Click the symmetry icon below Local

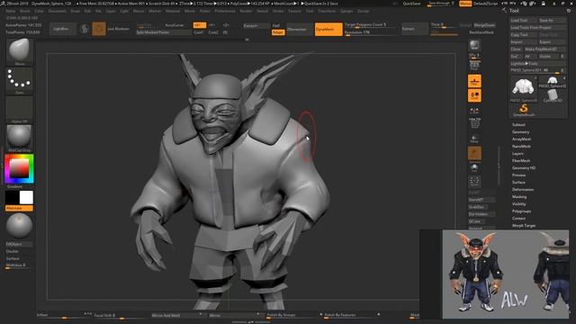[474, 111]
